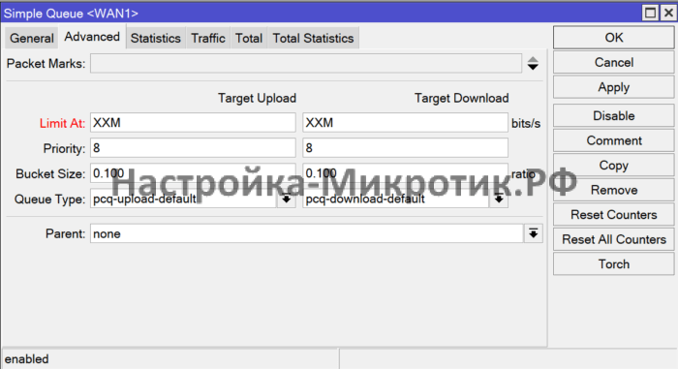Switch to the Total tab

249,38
